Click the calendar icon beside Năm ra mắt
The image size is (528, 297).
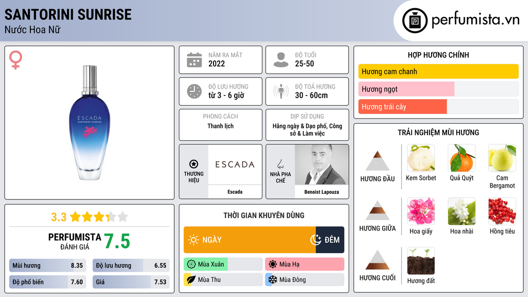(x=194, y=60)
